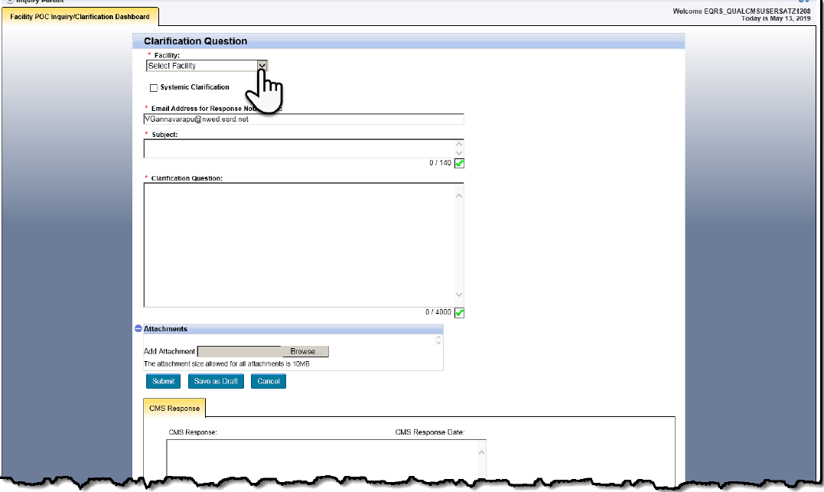The height and width of the screenshot is (492, 824).
Task: Click Clarification Question scroll up arrow
Action: click(459, 196)
